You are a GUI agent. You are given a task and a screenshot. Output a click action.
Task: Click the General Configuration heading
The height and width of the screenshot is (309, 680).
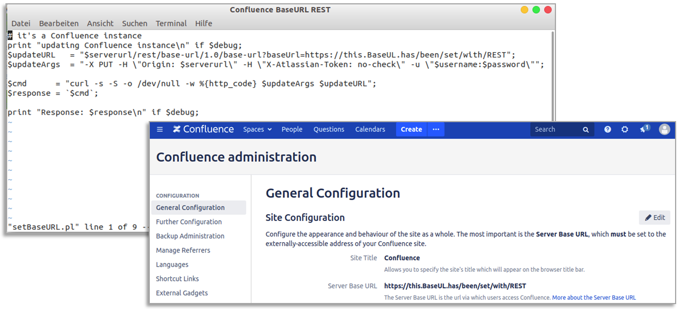(x=333, y=193)
